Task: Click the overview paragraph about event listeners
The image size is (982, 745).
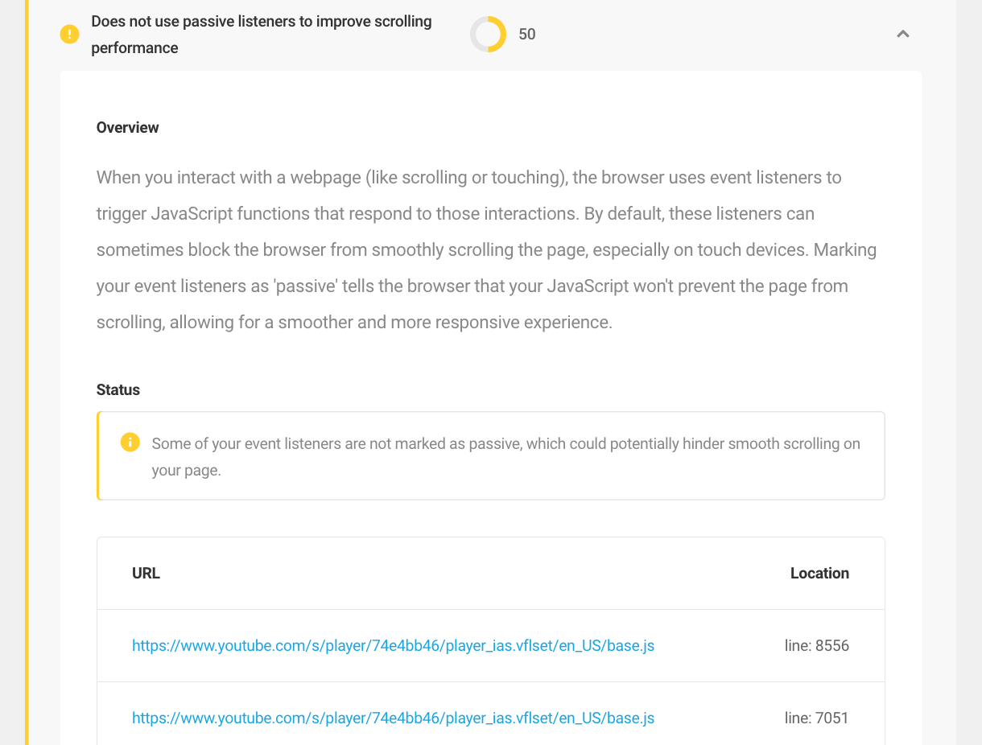Action: pos(487,249)
